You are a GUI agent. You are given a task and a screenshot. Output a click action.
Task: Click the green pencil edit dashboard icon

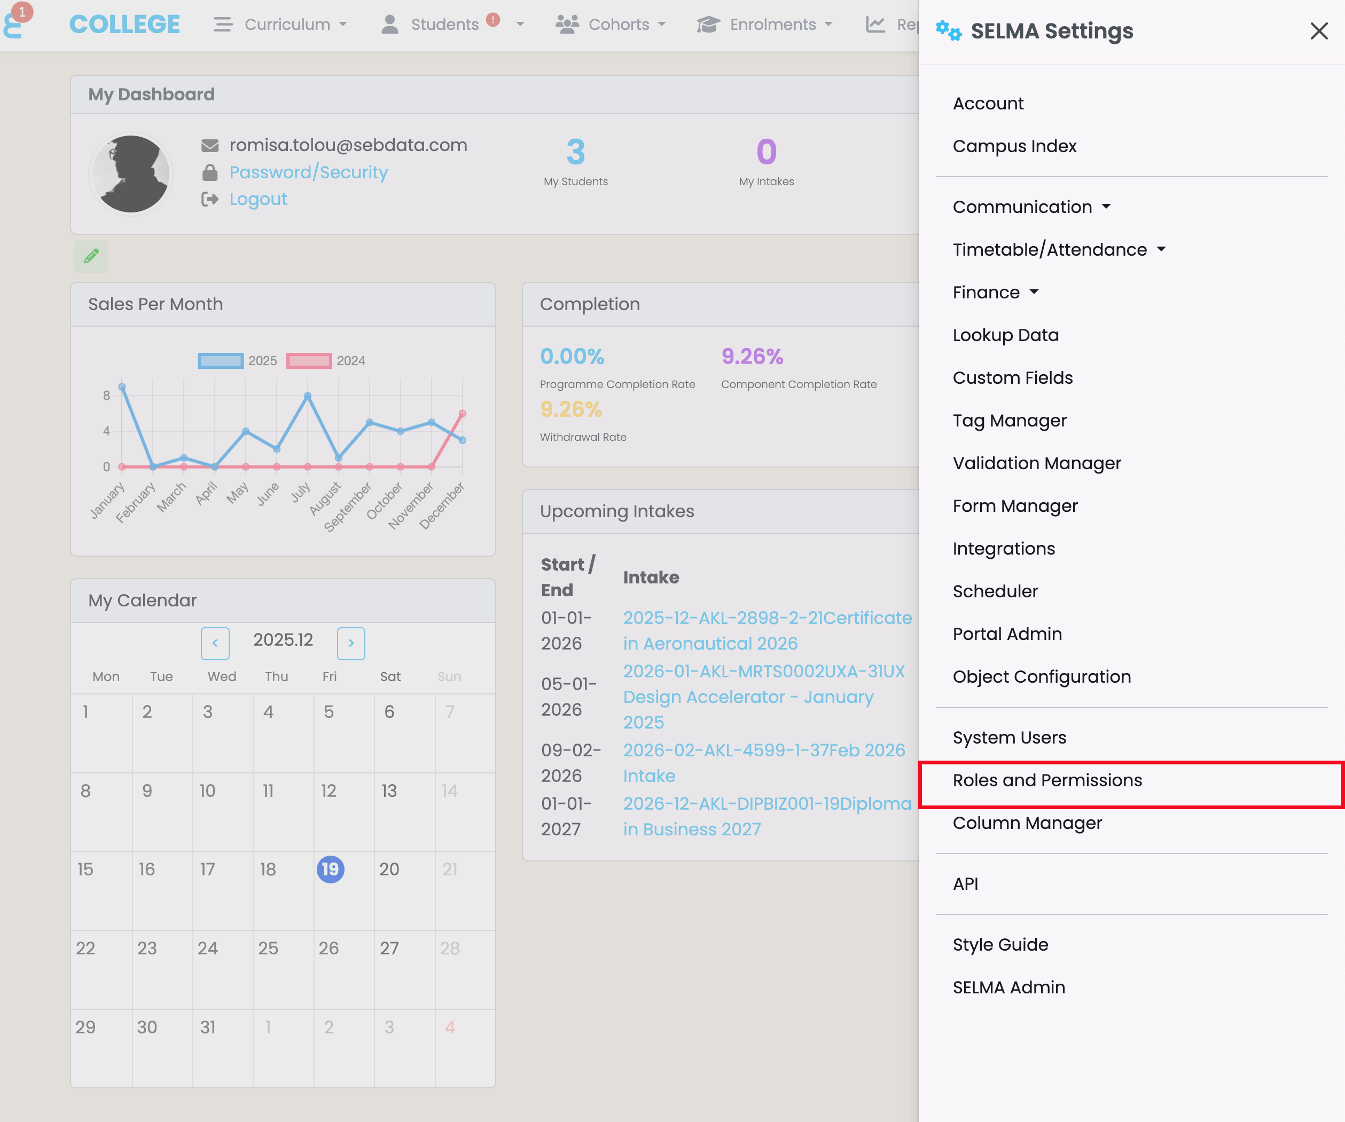pos(91,256)
